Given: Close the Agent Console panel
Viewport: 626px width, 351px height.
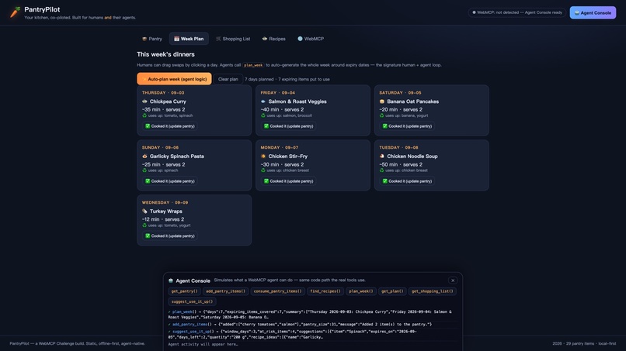Looking at the screenshot, I should [453, 280].
